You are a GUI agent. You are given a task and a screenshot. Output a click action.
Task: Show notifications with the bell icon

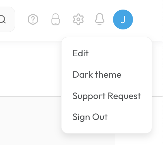(x=100, y=19)
